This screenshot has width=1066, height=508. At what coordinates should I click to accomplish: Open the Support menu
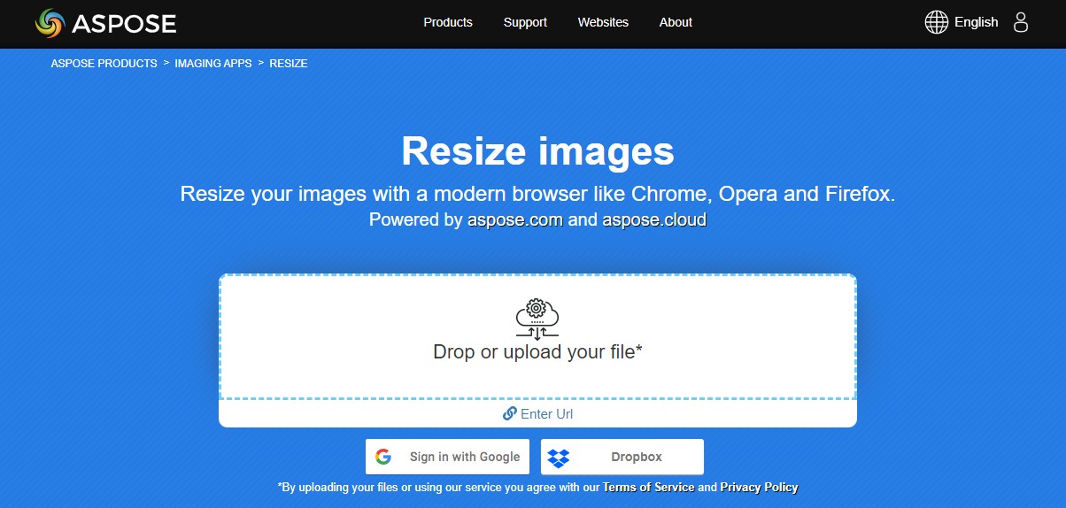pos(525,22)
